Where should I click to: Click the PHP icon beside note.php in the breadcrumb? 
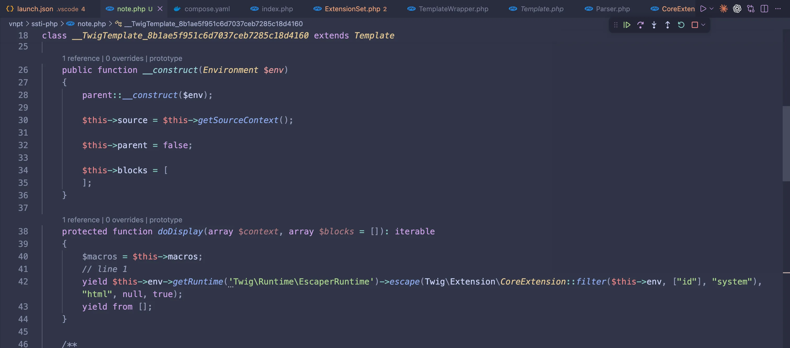(x=70, y=24)
